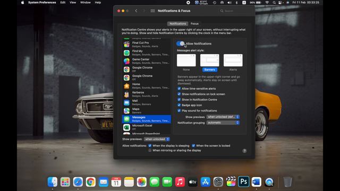The image size is (340, 191).
Task: Switch to the Focus tab
Action: coord(194,23)
